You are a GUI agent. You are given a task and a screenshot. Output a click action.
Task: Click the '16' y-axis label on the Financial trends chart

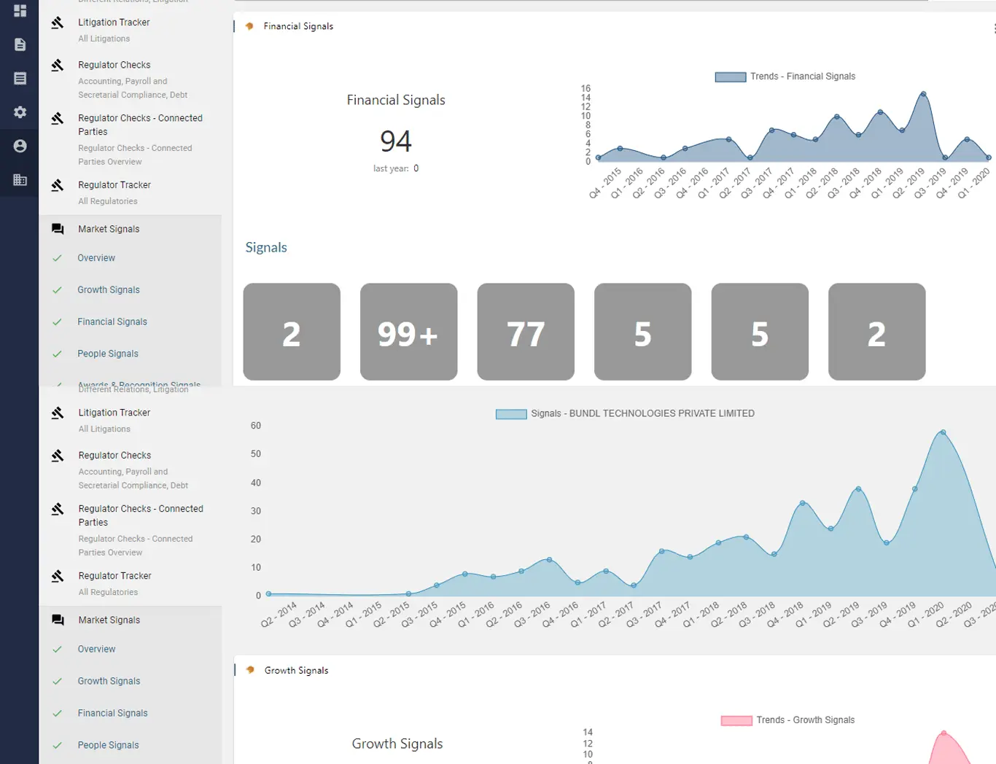click(585, 88)
